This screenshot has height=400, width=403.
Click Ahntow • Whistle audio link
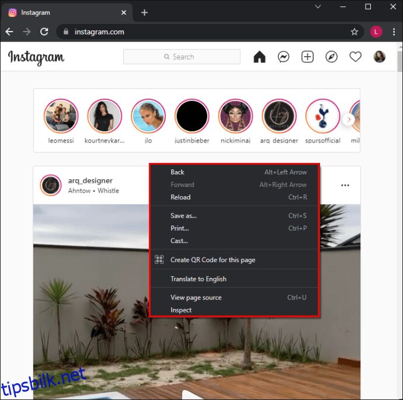93,190
